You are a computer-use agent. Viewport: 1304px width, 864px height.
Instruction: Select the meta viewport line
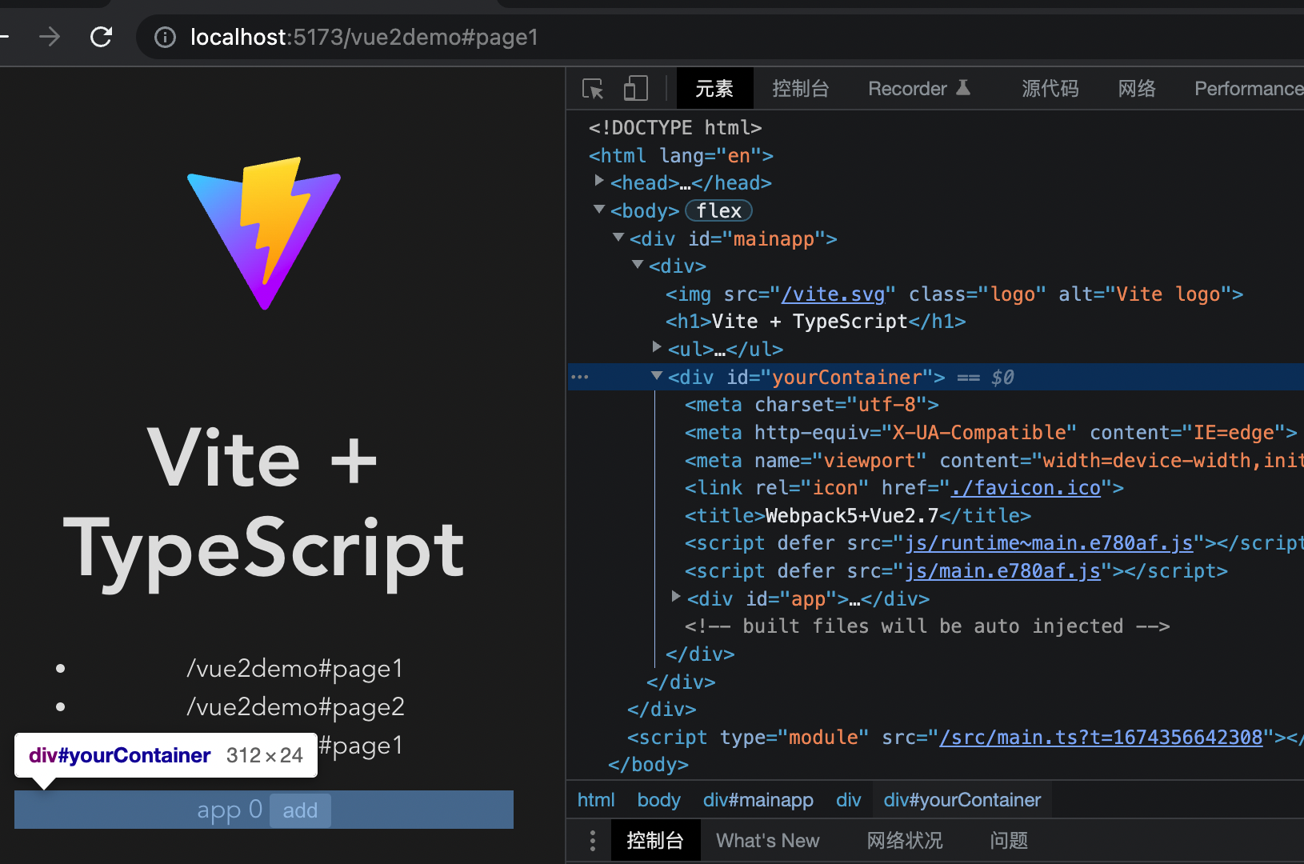[994, 461]
